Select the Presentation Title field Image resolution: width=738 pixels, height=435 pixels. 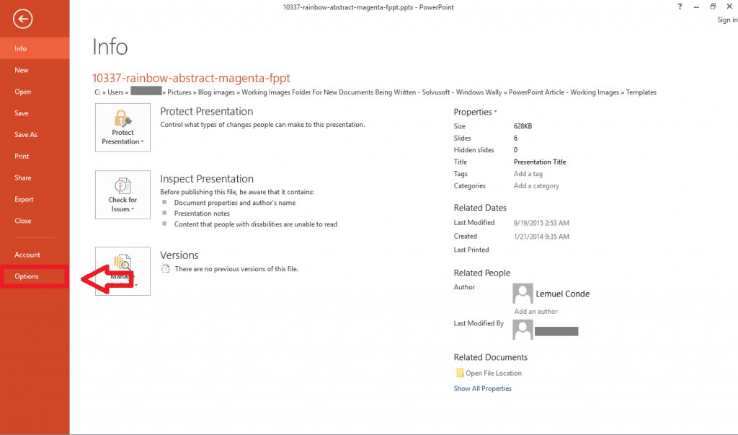click(x=540, y=162)
